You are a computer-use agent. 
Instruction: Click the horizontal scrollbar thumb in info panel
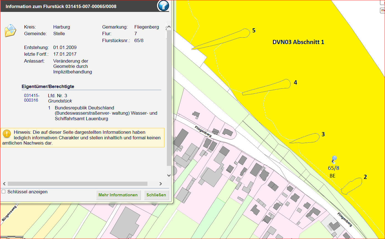[x=78, y=184]
